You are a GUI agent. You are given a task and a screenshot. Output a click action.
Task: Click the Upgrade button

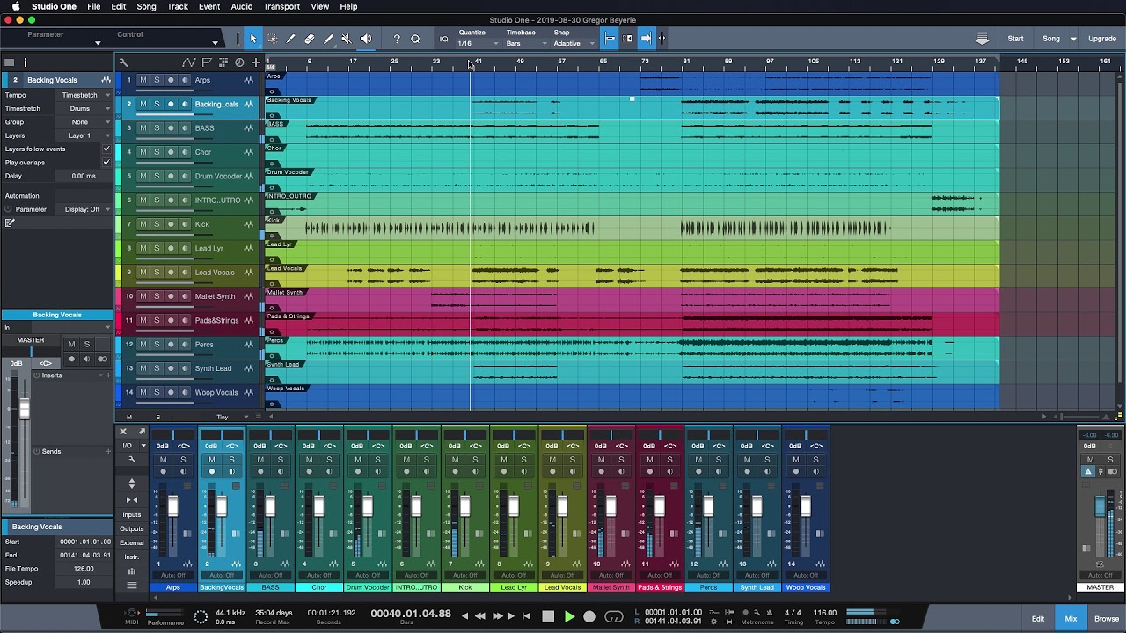click(x=1102, y=39)
